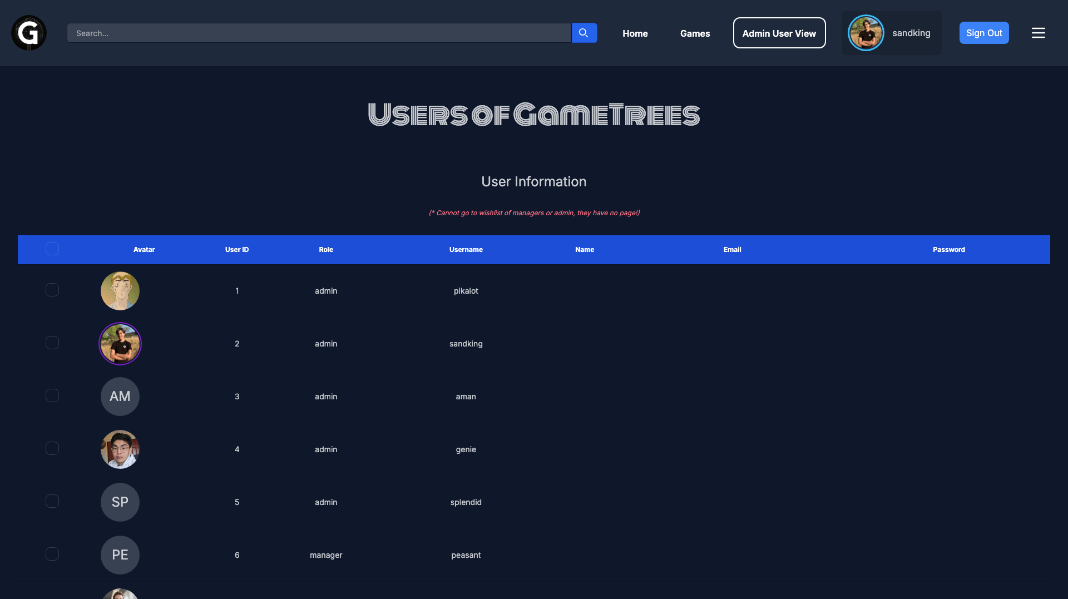Screen dimensions: 1068x599
Task: Open the Games menu item
Action: (x=695, y=33)
